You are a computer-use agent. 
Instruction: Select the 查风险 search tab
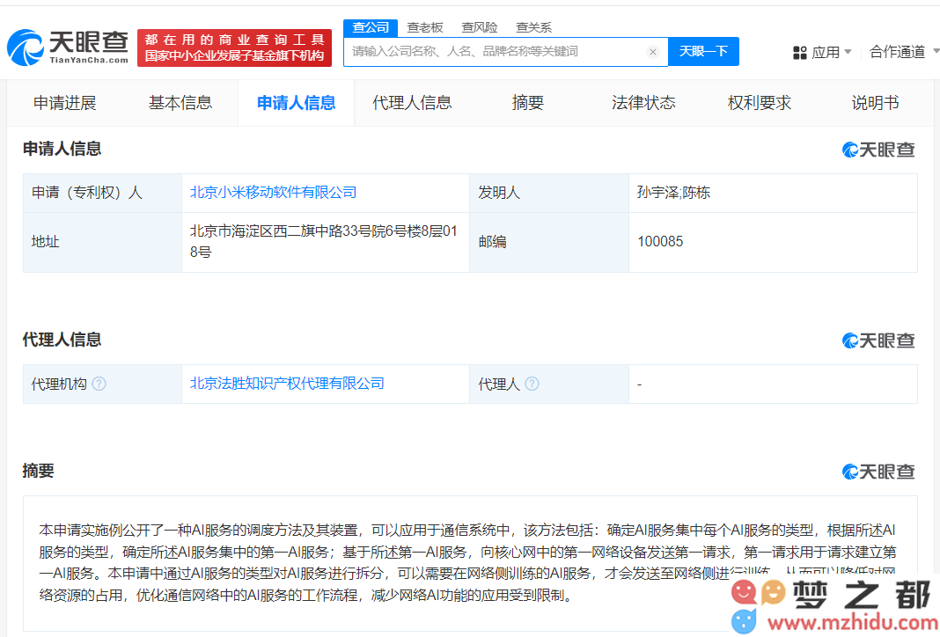[x=479, y=27]
